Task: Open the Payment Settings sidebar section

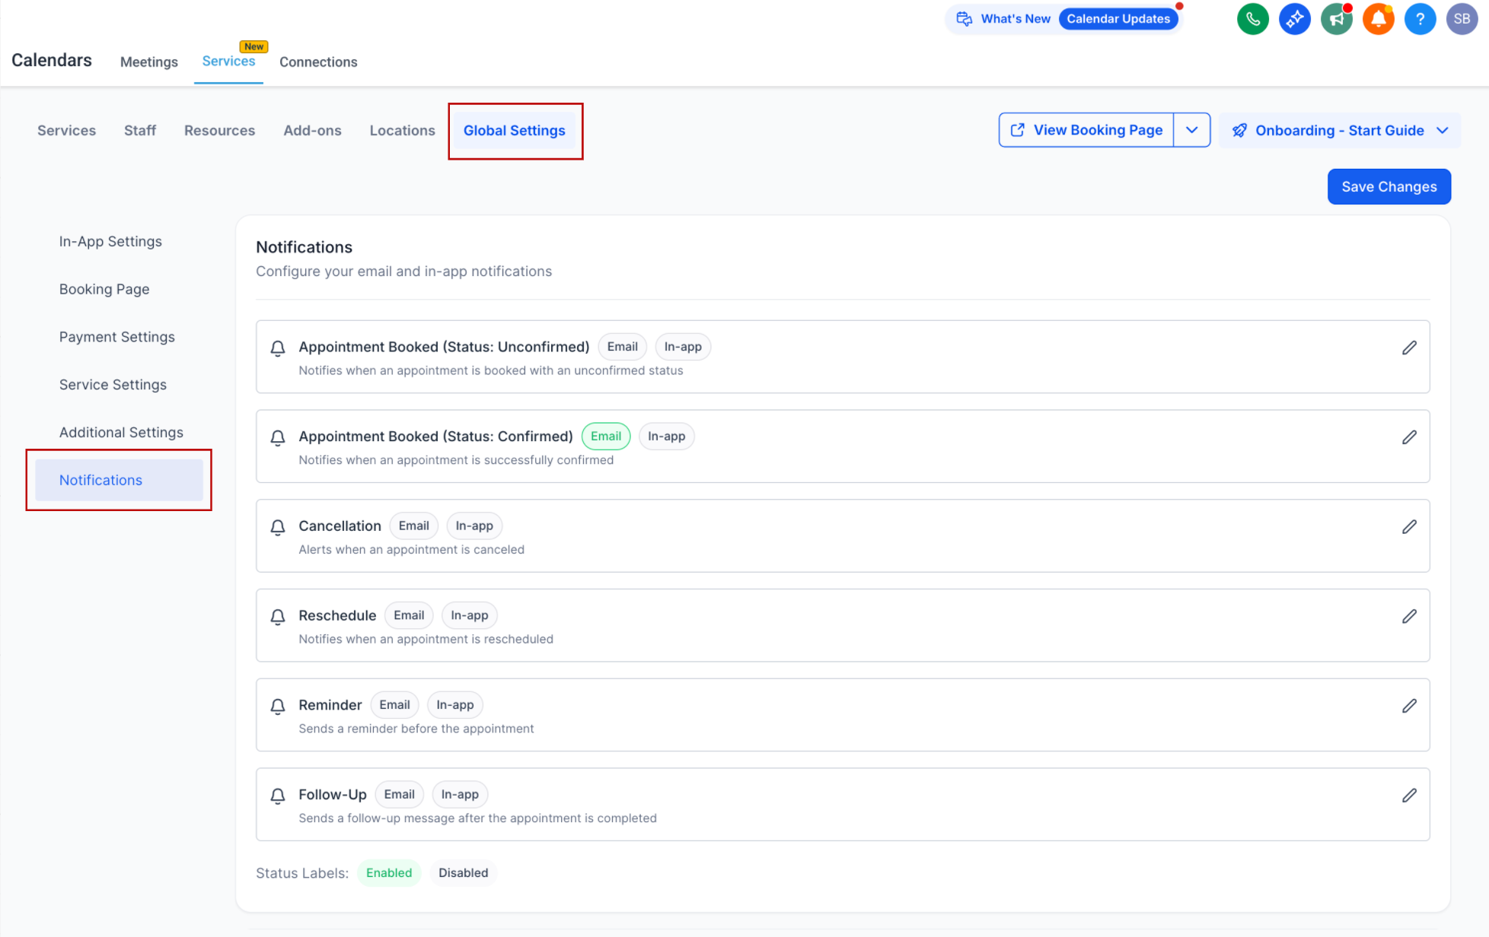Action: pyautogui.click(x=117, y=337)
